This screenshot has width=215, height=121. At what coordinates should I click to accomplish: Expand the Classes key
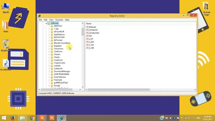(x=49, y=54)
